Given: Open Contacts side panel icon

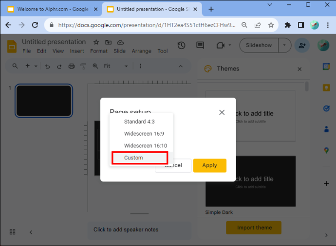Looking at the screenshot, I should coord(326,129).
